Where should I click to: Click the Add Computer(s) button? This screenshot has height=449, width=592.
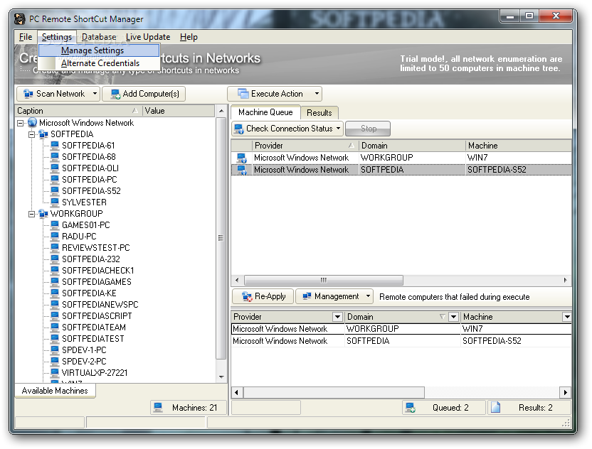(144, 94)
